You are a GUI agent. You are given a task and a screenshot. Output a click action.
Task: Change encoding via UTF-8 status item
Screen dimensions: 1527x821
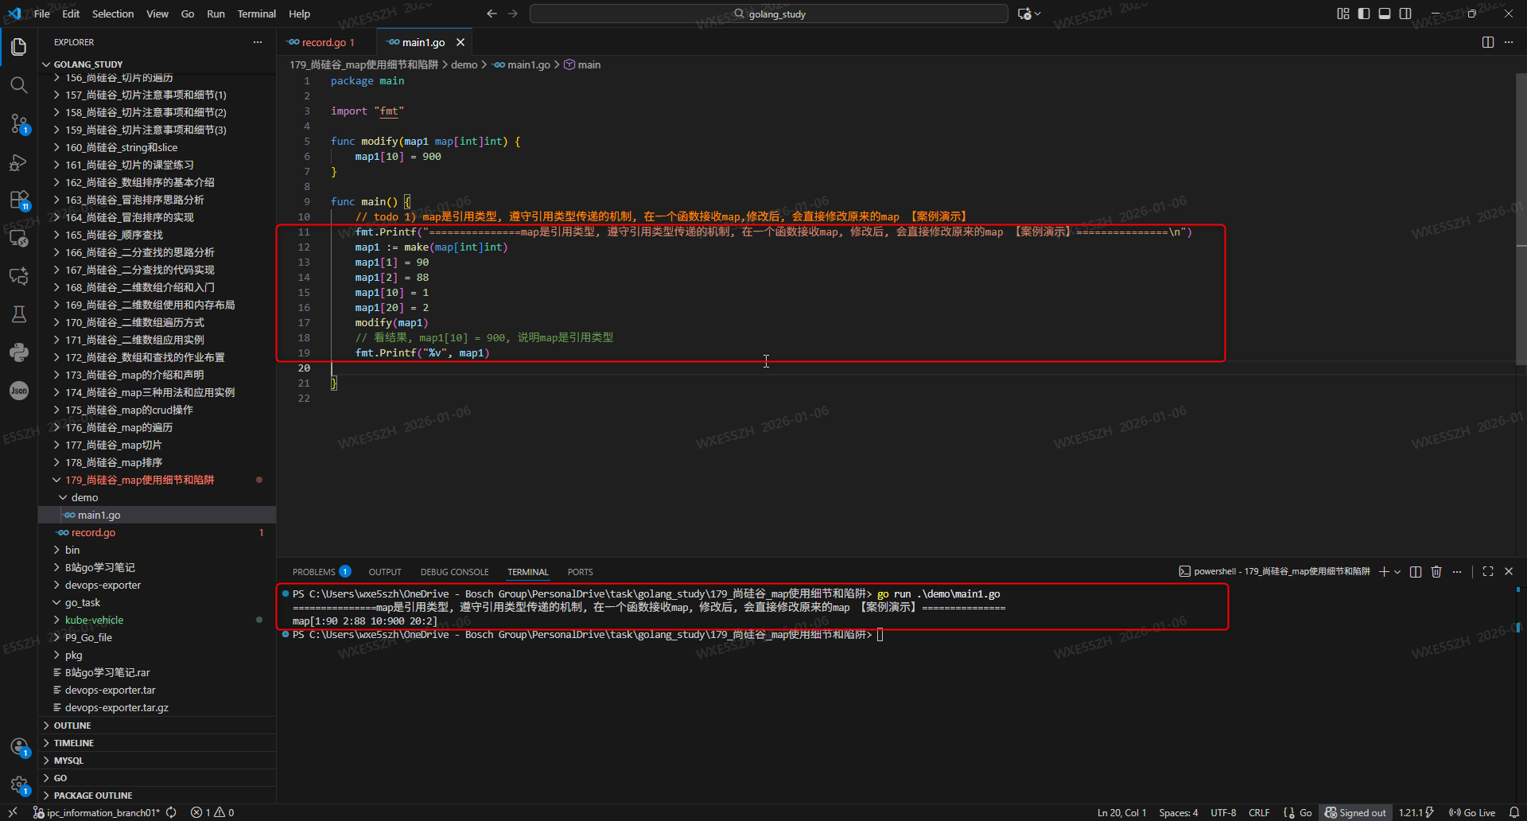(x=1223, y=813)
